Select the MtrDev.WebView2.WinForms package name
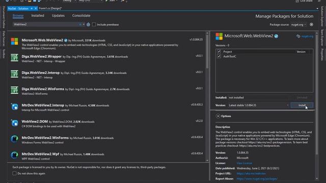326x183 pixels. click(45, 138)
